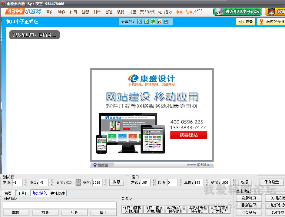Click the 跳转 button

(16, 212)
